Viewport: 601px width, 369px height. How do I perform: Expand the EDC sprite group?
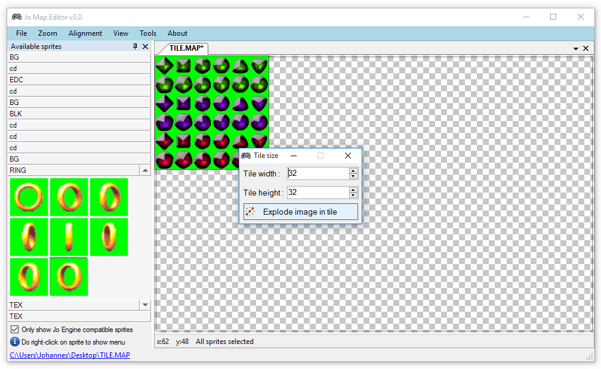click(79, 80)
